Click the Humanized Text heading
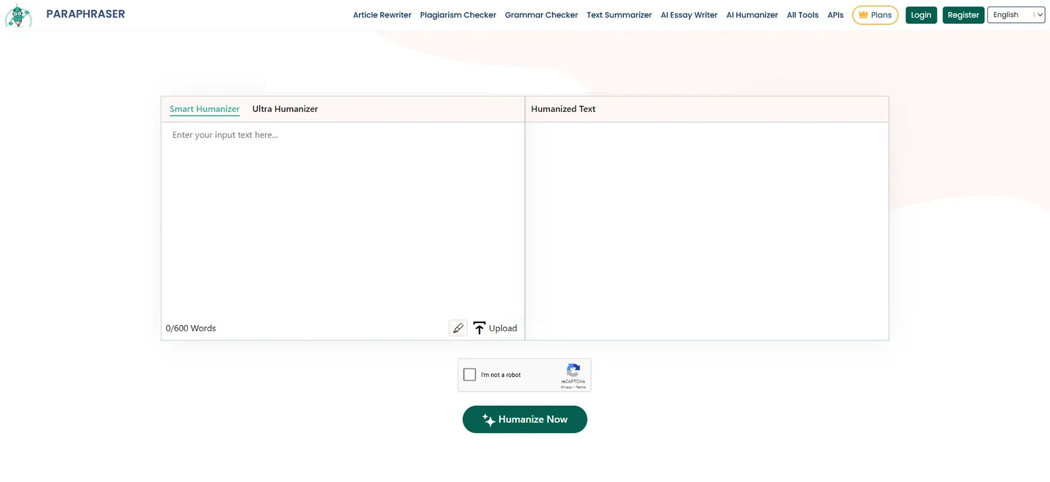The height and width of the screenshot is (482, 1050). click(x=563, y=109)
